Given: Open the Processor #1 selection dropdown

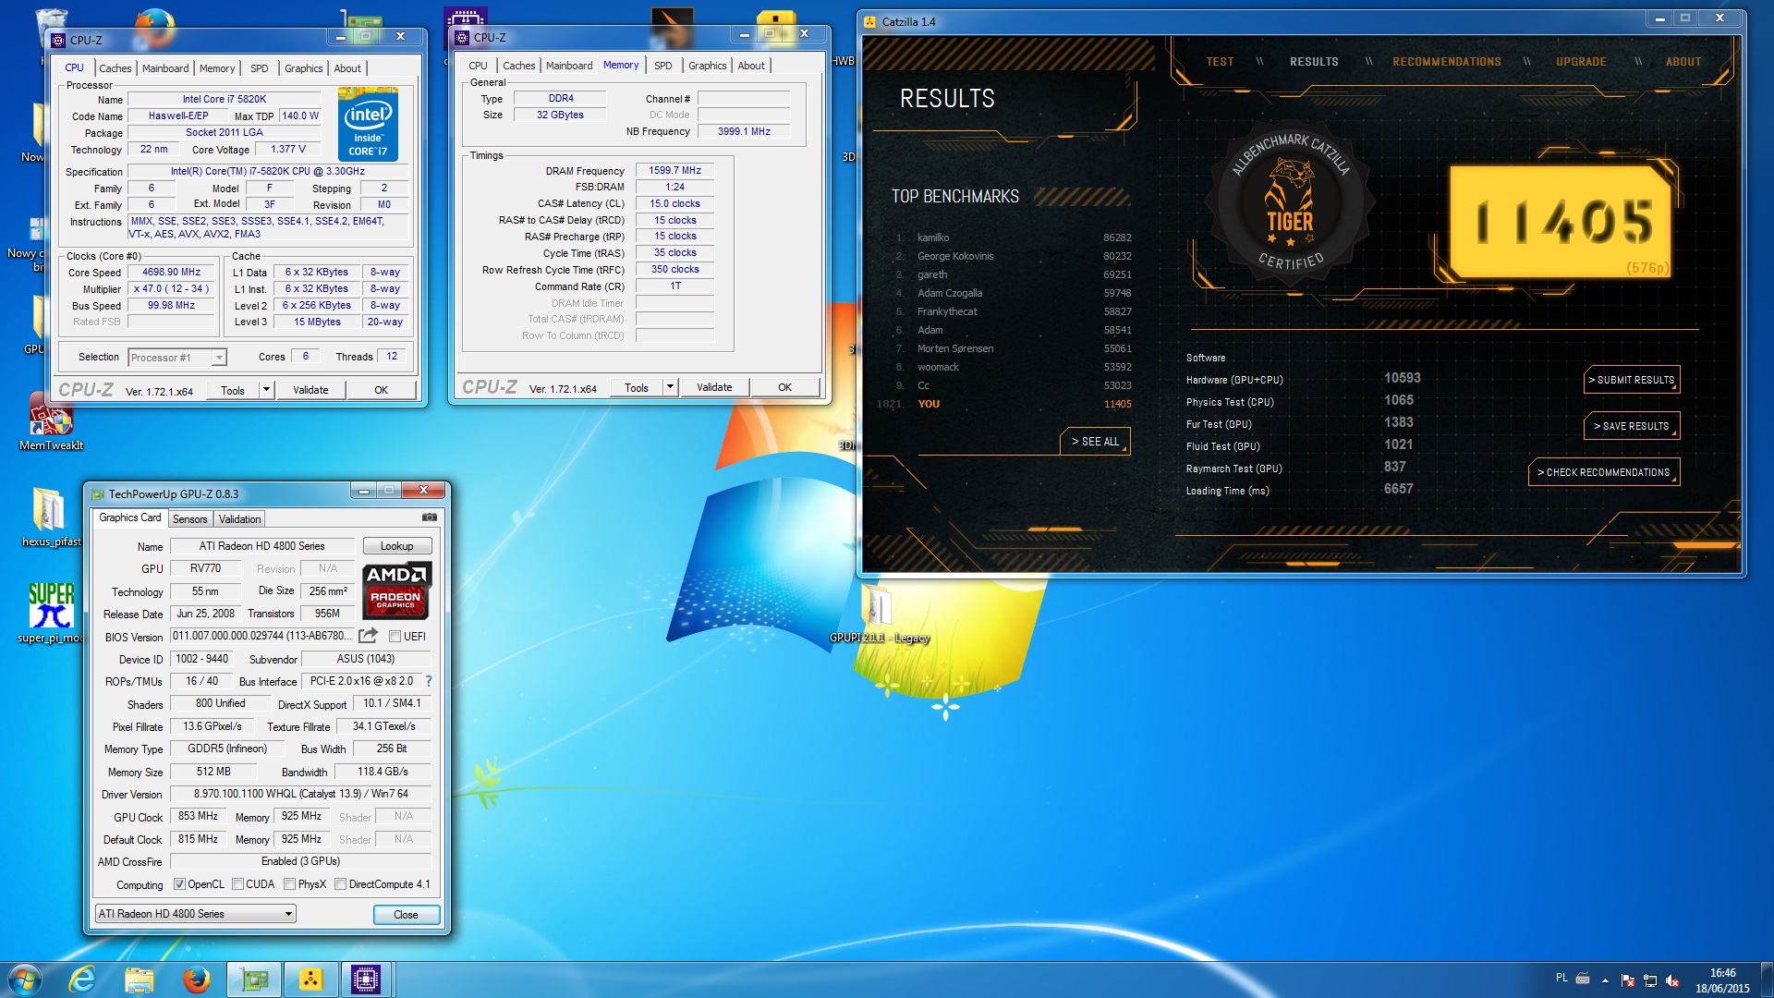Looking at the screenshot, I should [177, 358].
